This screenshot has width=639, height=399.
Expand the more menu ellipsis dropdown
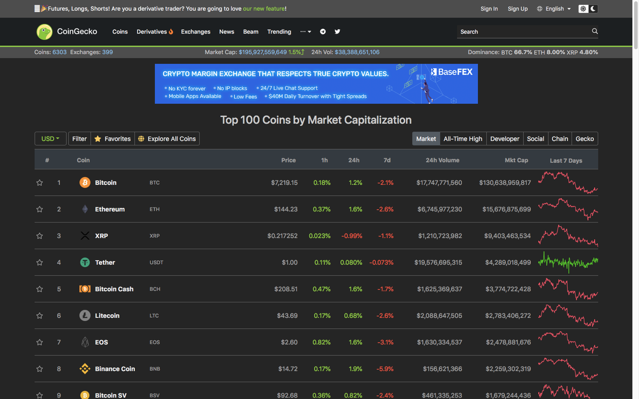click(306, 31)
